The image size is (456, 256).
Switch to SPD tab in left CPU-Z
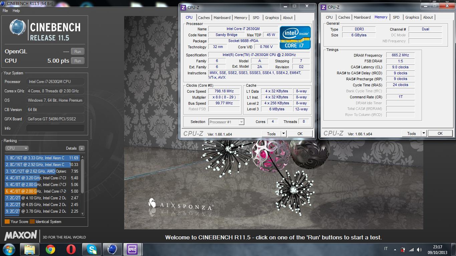tap(256, 18)
